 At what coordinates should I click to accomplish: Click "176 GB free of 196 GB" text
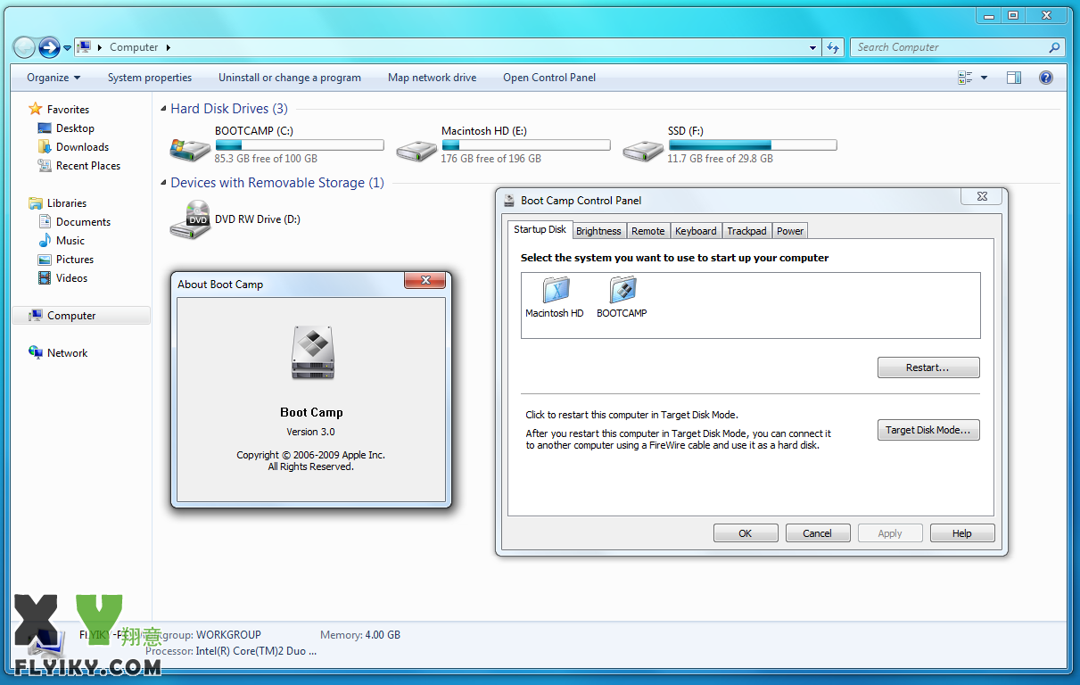[x=491, y=159]
